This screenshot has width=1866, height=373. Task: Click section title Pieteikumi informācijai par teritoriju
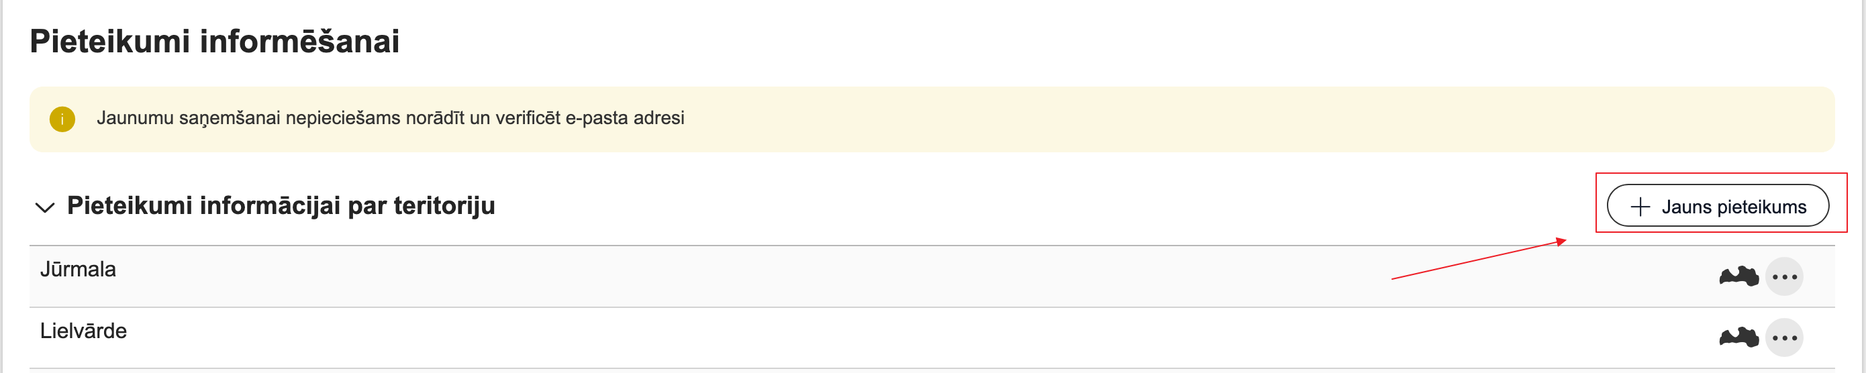pos(281,206)
